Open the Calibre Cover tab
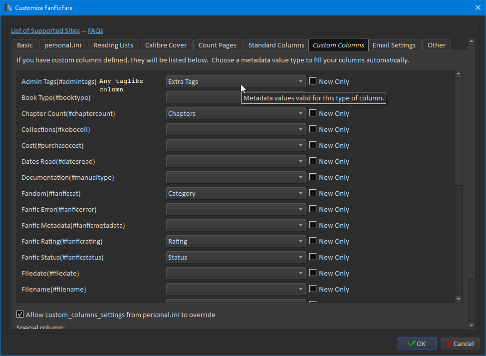 166,45
